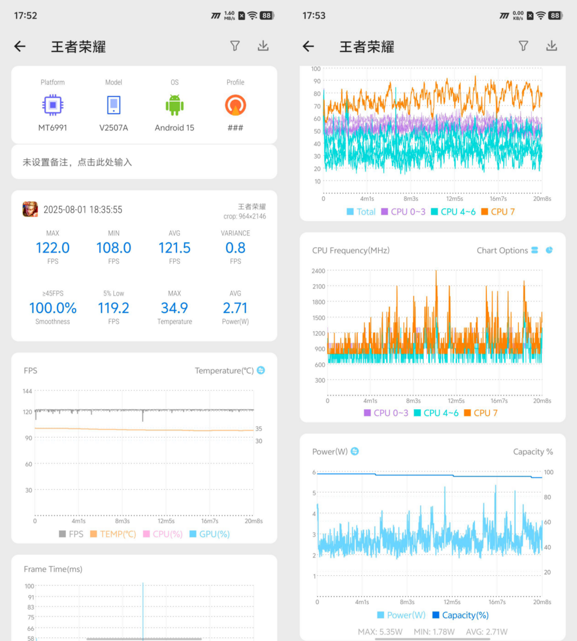
Task: Tap Wi-Fi icon in left status bar
Action: click(x=253, y=16)
